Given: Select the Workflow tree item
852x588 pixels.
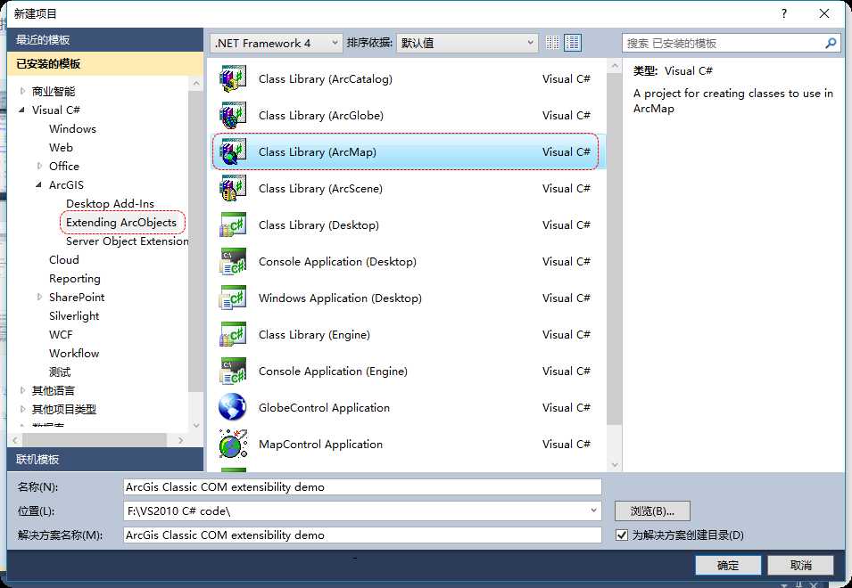Looking at the screenshot, I should tap(74, 353).
